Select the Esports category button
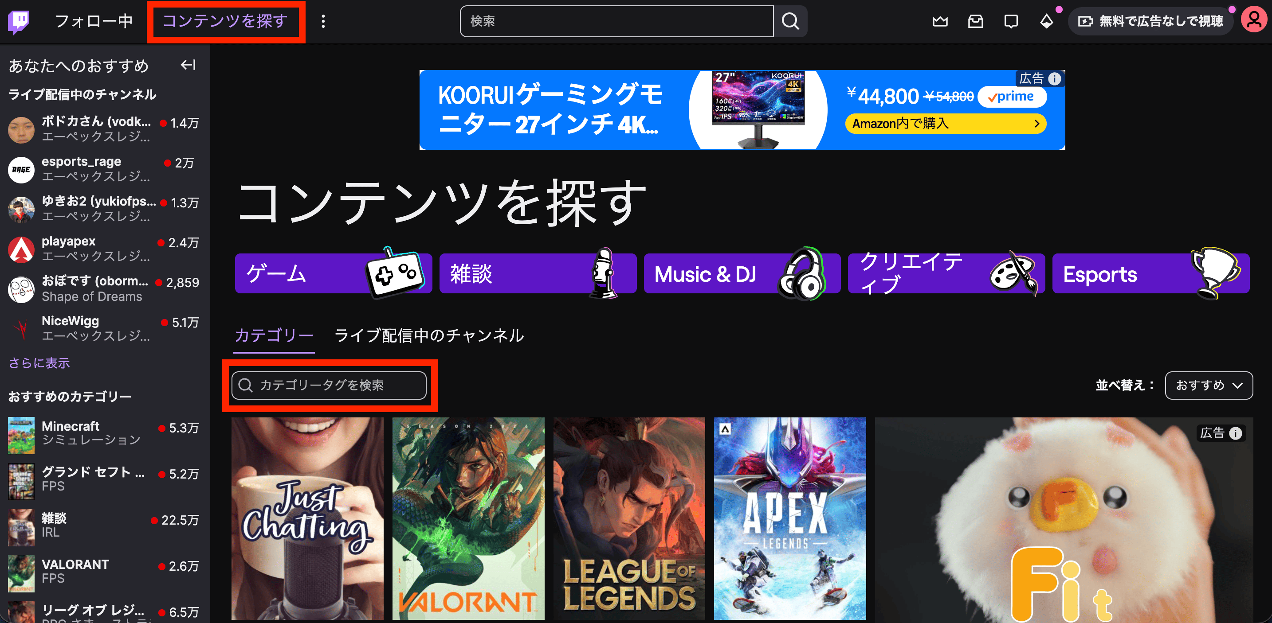This screenshot has width=1272, height=623. coord(1150,274)
